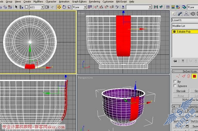The image size is (198, 131).
Task: Click the Mirror tool icon
Action: pos(156,7)
